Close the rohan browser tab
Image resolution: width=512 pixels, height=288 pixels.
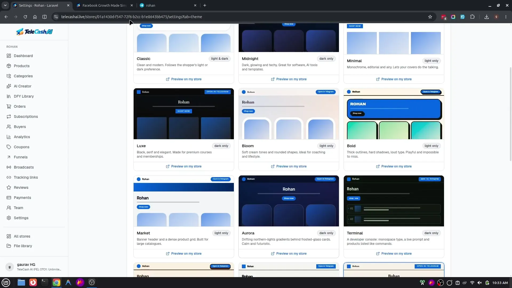(195, 5)
